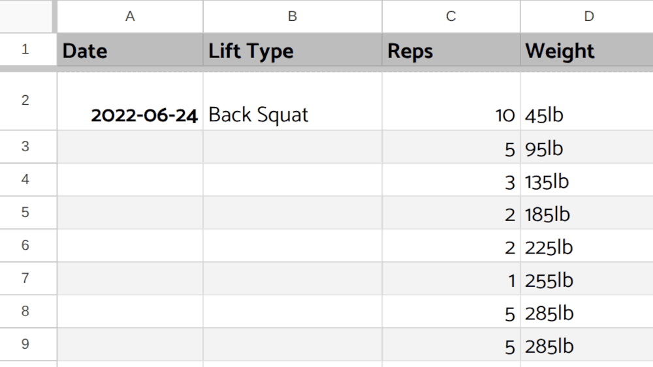
Task: Select entire column C
Action: pos(451,16)
